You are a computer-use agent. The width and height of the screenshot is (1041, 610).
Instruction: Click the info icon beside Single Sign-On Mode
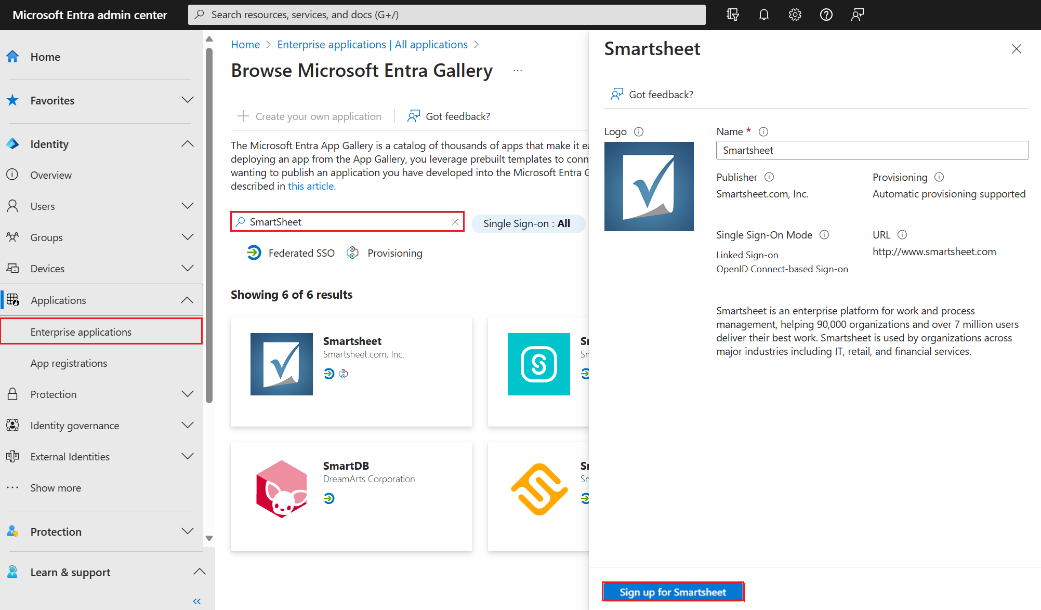tap(824, 235)
